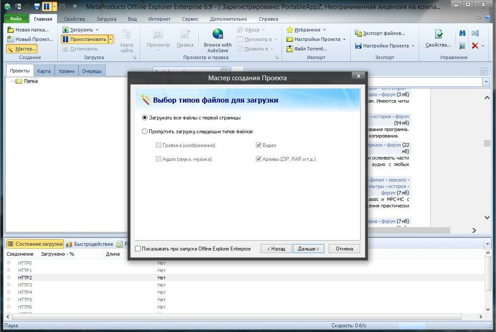Click the Избранное star icon
496x332 pixels.
click(x=290, y=30)
